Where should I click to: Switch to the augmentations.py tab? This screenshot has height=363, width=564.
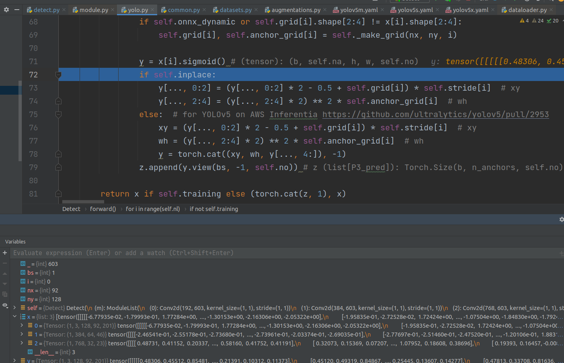pyautogui.click(x=296, y=10)
